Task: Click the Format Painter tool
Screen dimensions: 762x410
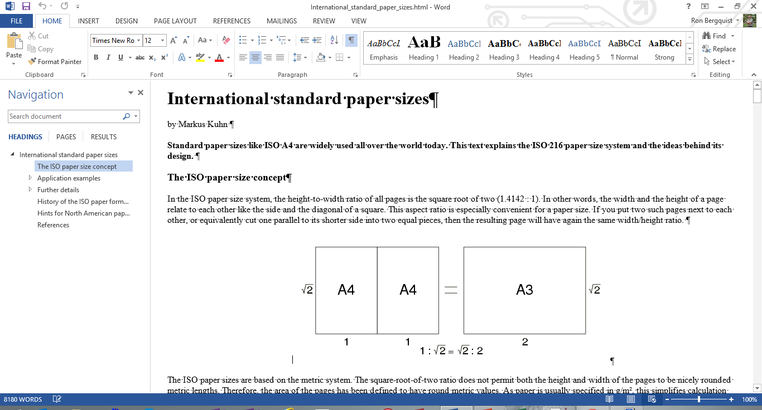Action: coord(55,62)
